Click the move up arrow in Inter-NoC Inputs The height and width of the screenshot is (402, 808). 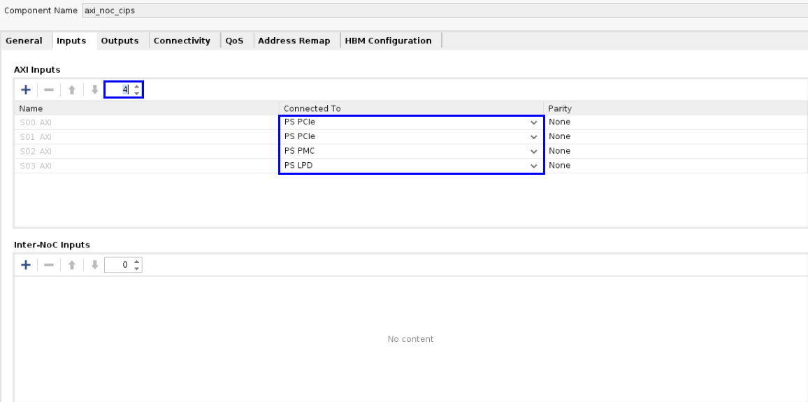point(71,265)
